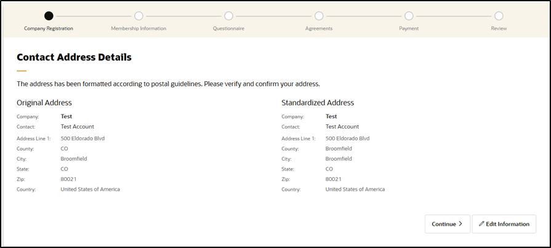The height and width of the screenshot is (248, 551).
Task: Click the original Address Line 1 value
Action: click(82, 138)
